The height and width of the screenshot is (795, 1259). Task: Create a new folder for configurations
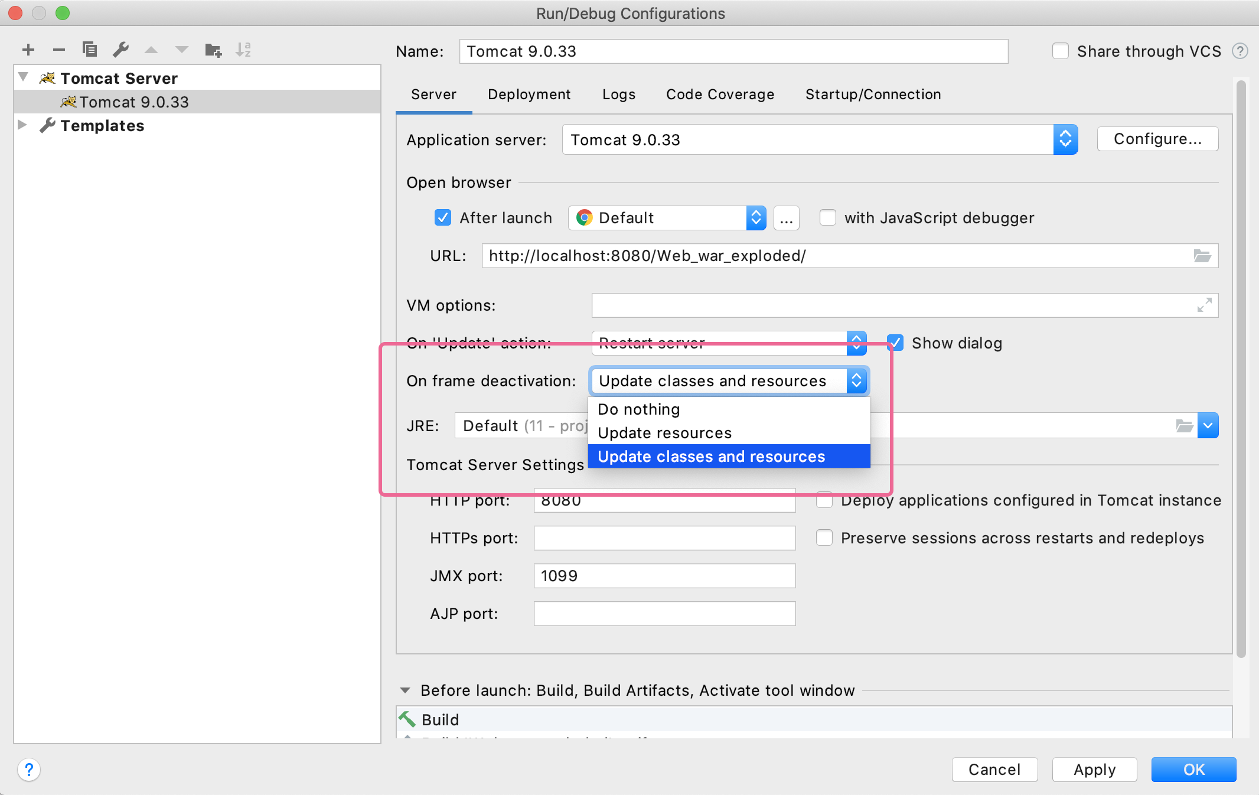(x=213, y=50)
